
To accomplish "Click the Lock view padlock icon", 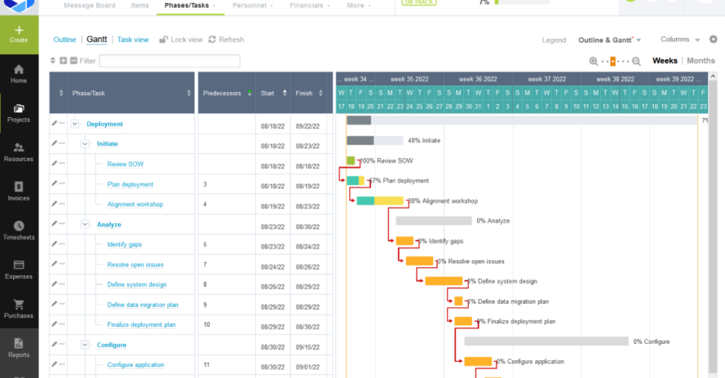I will (x=163, y=40).
